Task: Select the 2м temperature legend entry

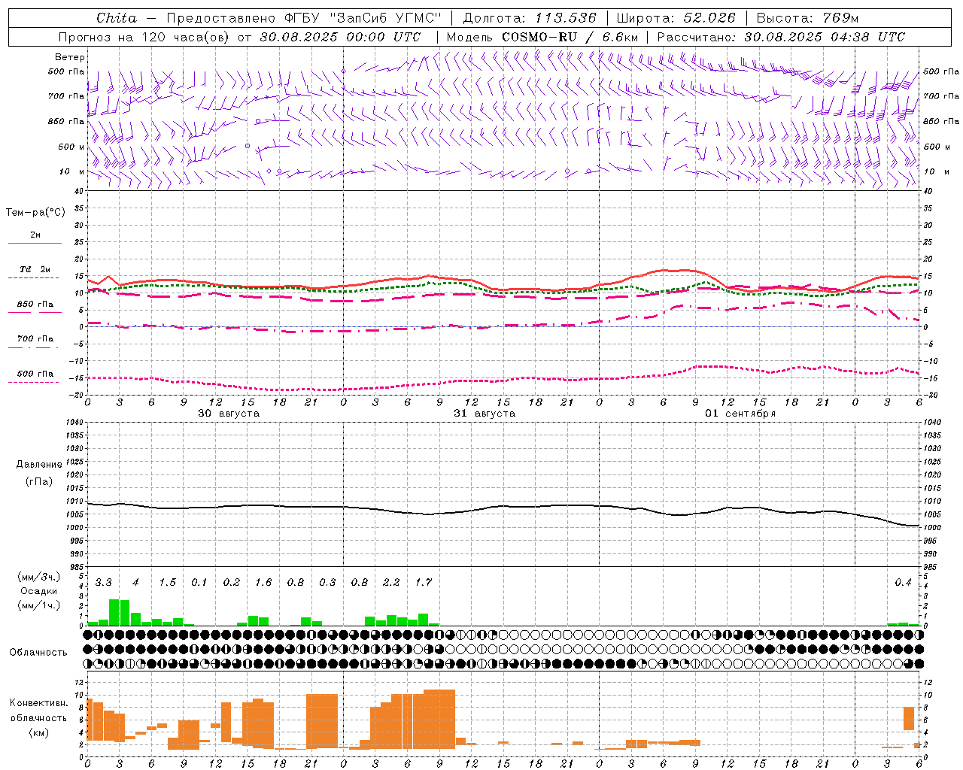Action: tap(35, 235)
